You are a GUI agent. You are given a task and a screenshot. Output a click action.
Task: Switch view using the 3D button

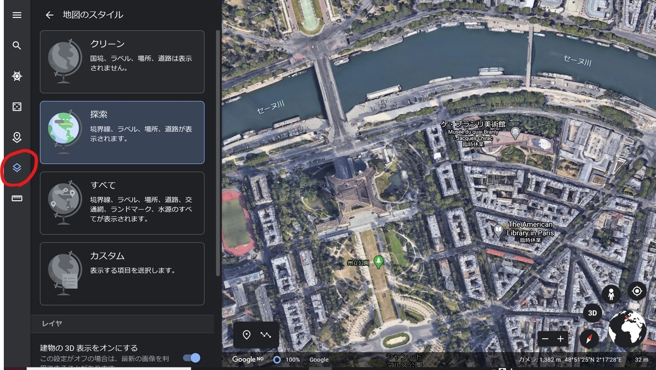(x=593, y=313)
